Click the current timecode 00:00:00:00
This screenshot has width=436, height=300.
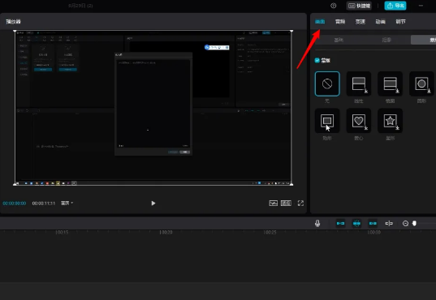click(15, 204)
